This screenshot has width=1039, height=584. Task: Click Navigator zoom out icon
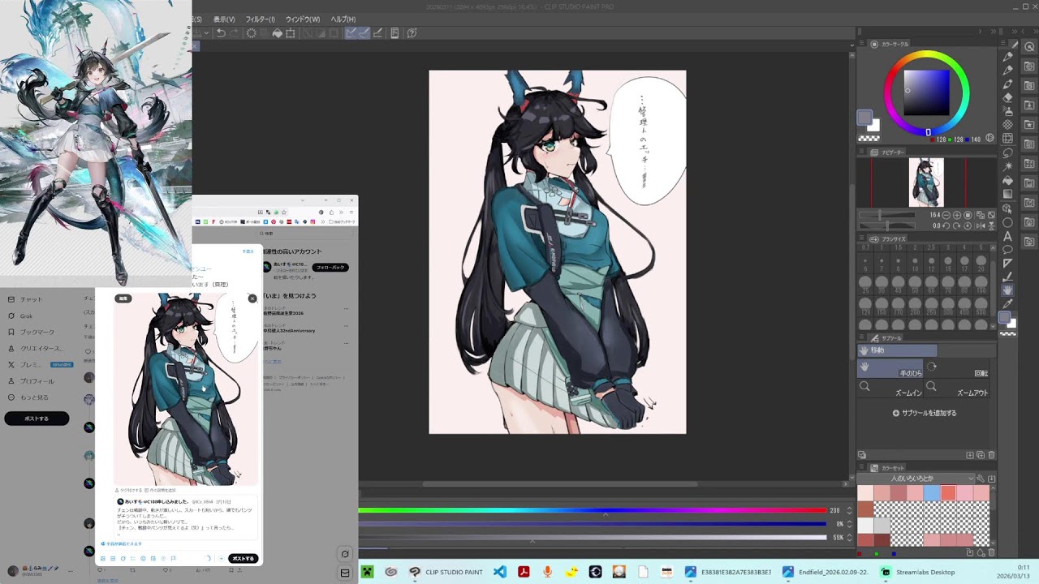click(946, 215)
